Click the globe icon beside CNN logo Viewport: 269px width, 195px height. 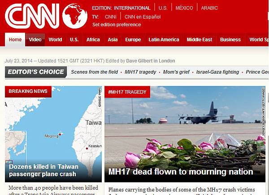click(74, 16)
